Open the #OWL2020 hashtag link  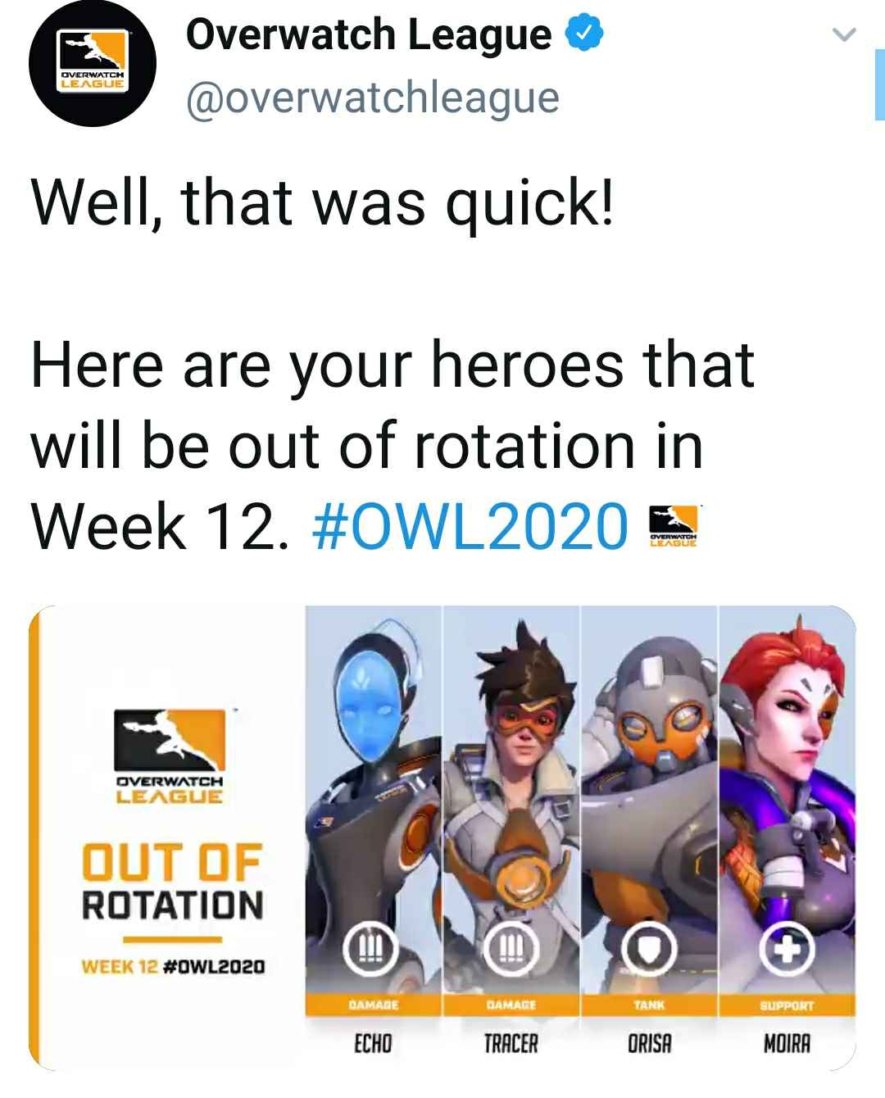pos(471,525)
